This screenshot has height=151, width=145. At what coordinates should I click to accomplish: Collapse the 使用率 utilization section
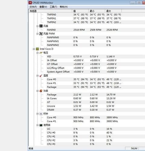click(37, 125)
